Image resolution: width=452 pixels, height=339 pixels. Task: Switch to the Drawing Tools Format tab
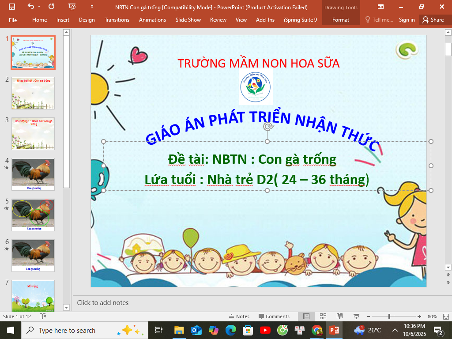[340, 20]
